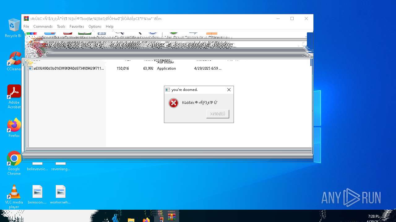
Task: Close the WinRAR window
Action: tap(306, 18)
